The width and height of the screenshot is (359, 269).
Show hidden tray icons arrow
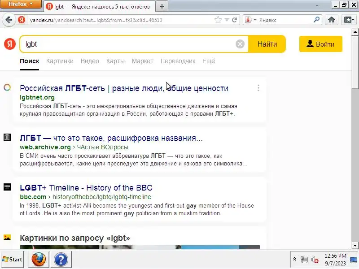pos(294,259)
